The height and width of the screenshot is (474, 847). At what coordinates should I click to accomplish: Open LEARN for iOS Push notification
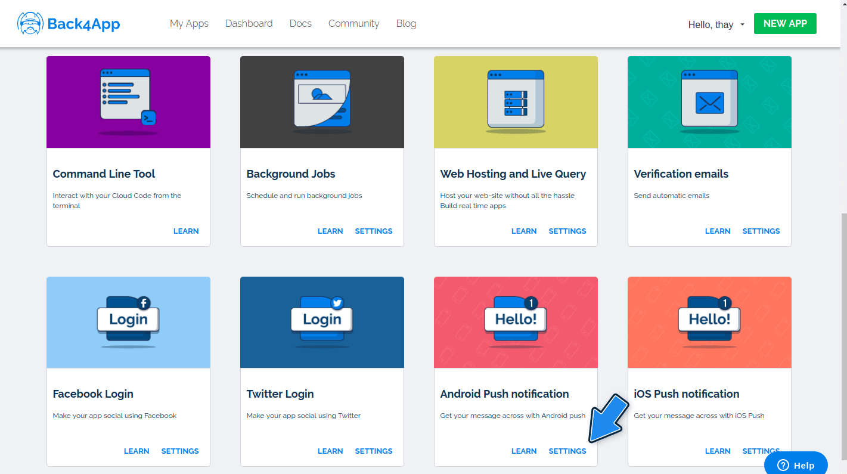[x=718, y=451]
